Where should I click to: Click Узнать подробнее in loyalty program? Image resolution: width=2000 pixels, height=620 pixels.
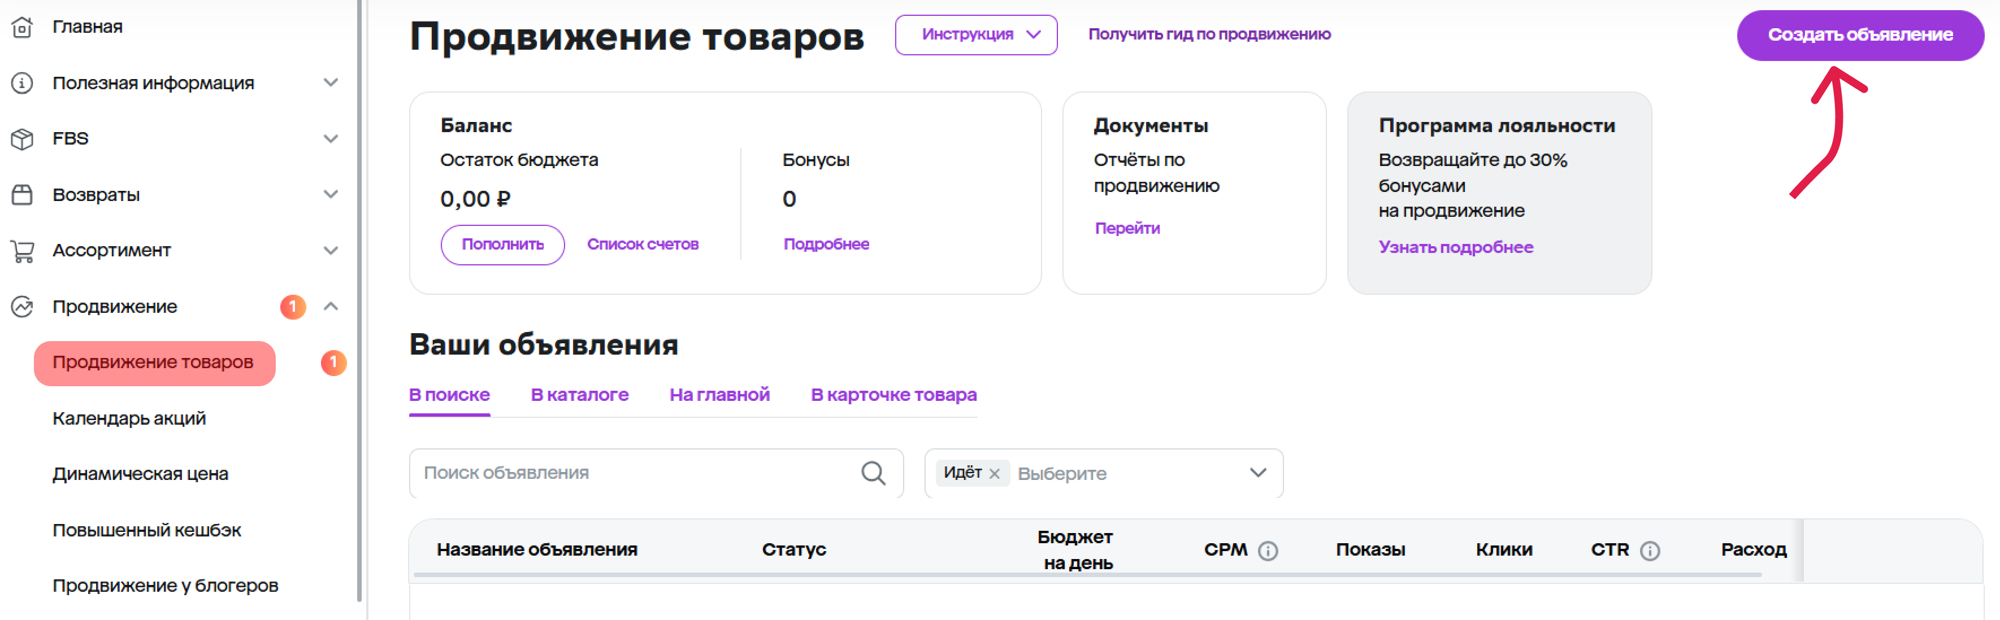click(x=1456, y=247)
